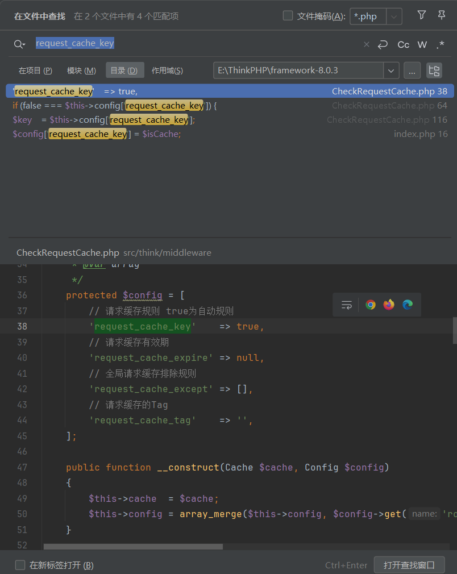Toggle match case Cc option
457x574 pixels.
403,44
